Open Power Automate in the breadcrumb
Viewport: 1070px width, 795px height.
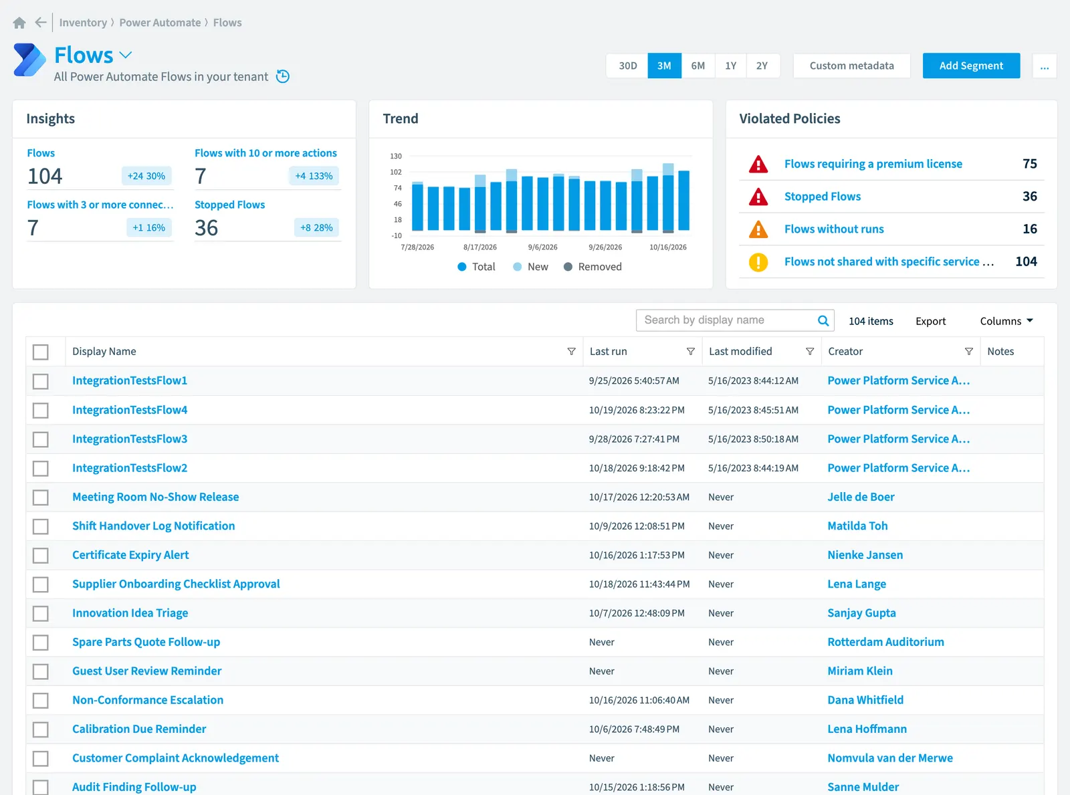(x=160, y=23)
